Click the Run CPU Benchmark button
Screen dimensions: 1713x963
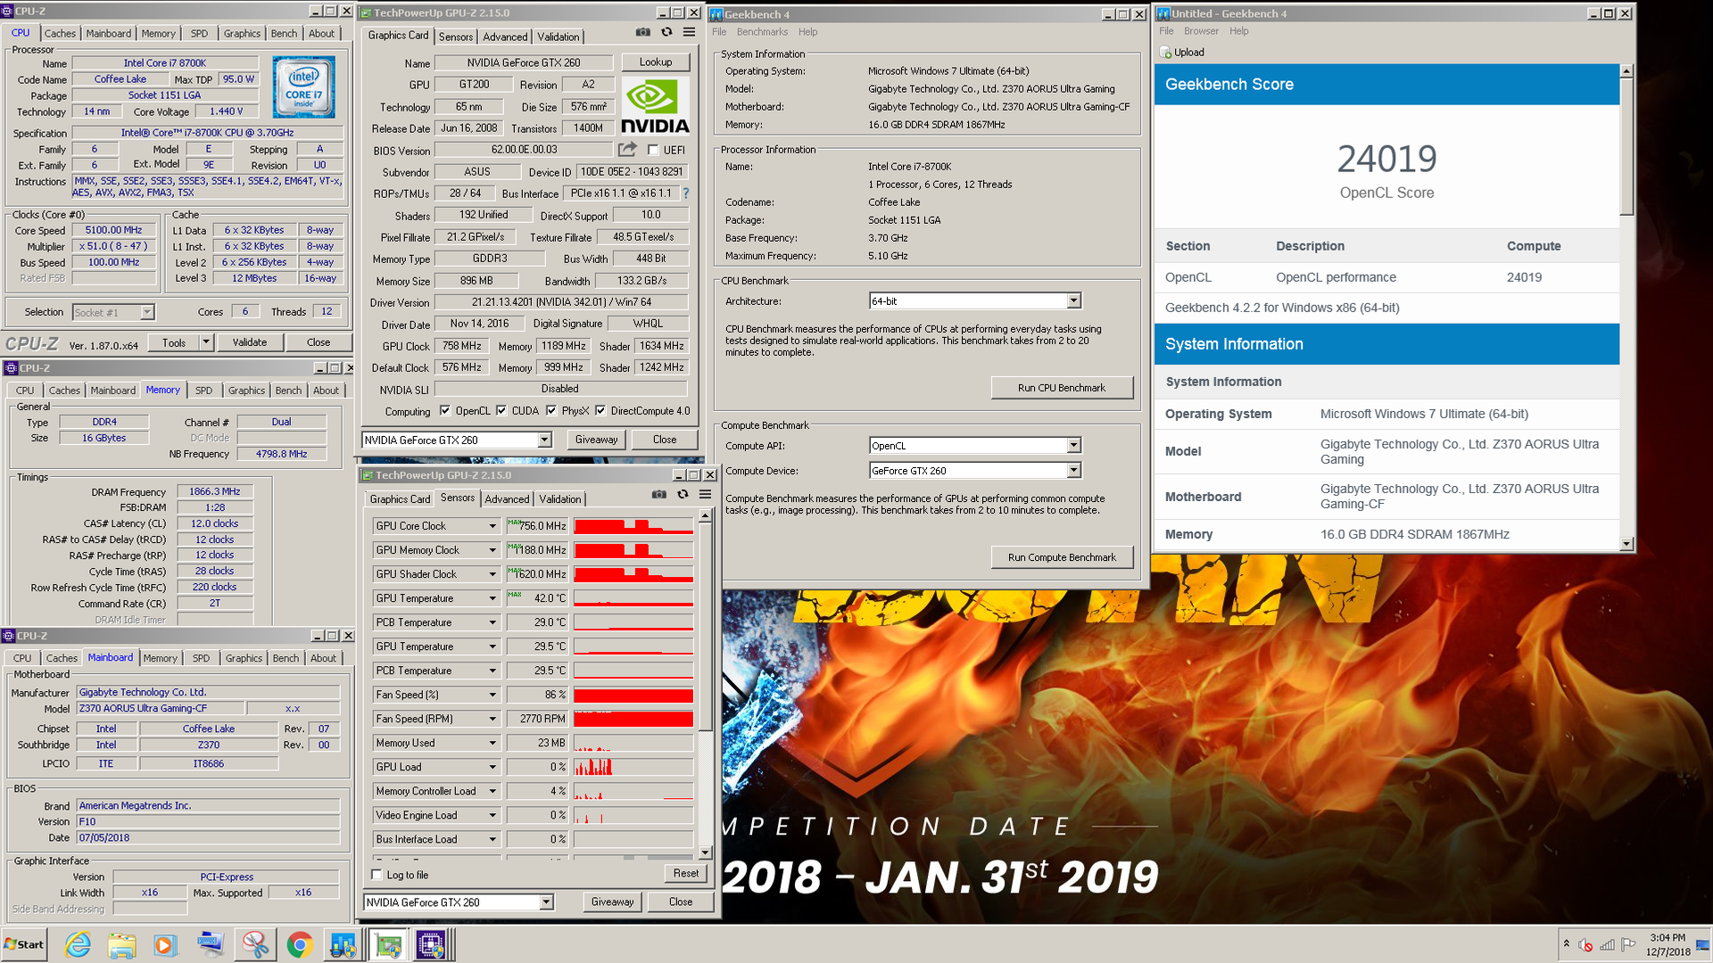1062,388
